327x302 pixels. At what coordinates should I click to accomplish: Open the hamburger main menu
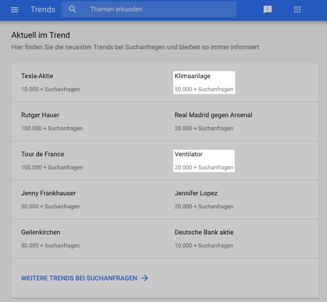point(15,10)
